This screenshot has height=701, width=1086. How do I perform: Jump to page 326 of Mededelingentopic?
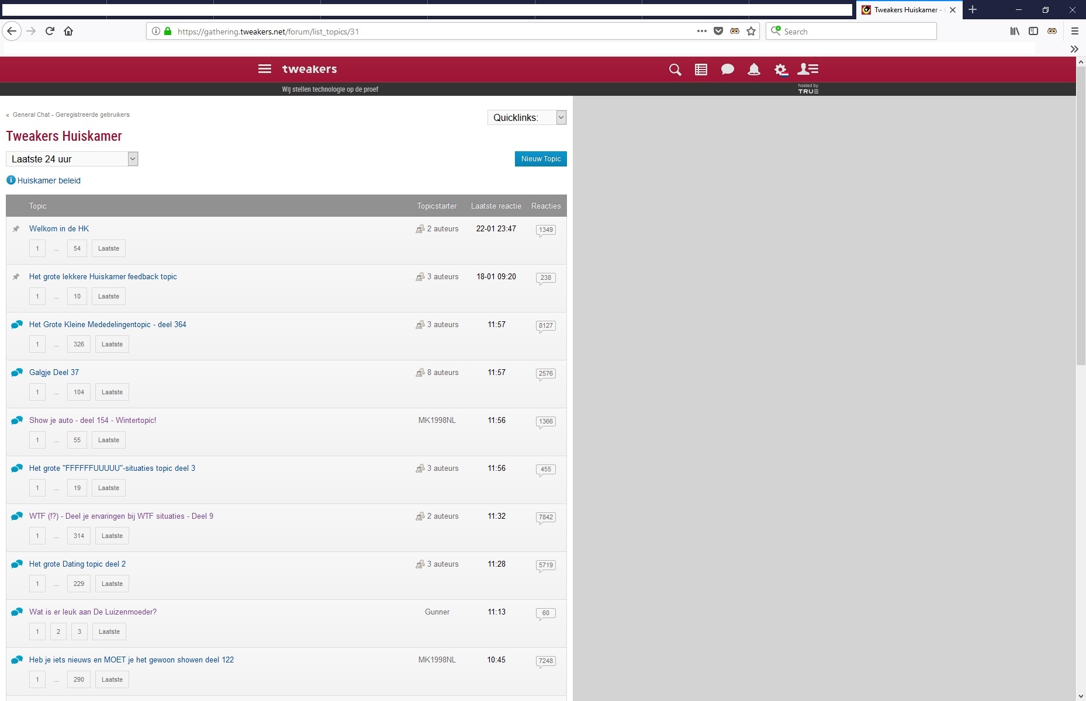click(79, 344)
